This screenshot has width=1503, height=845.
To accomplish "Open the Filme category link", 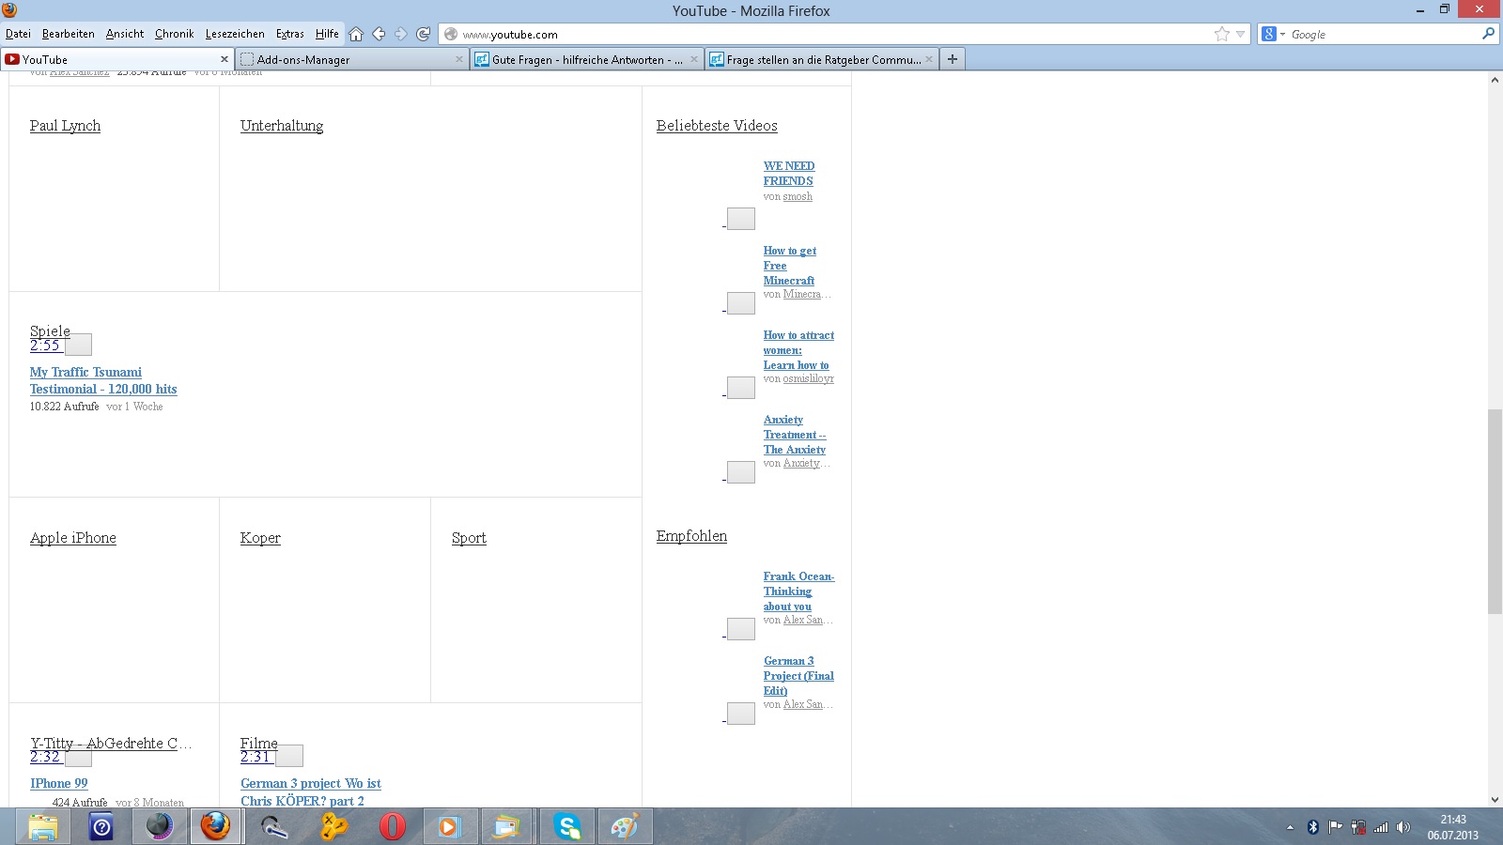I will [259, 743].
